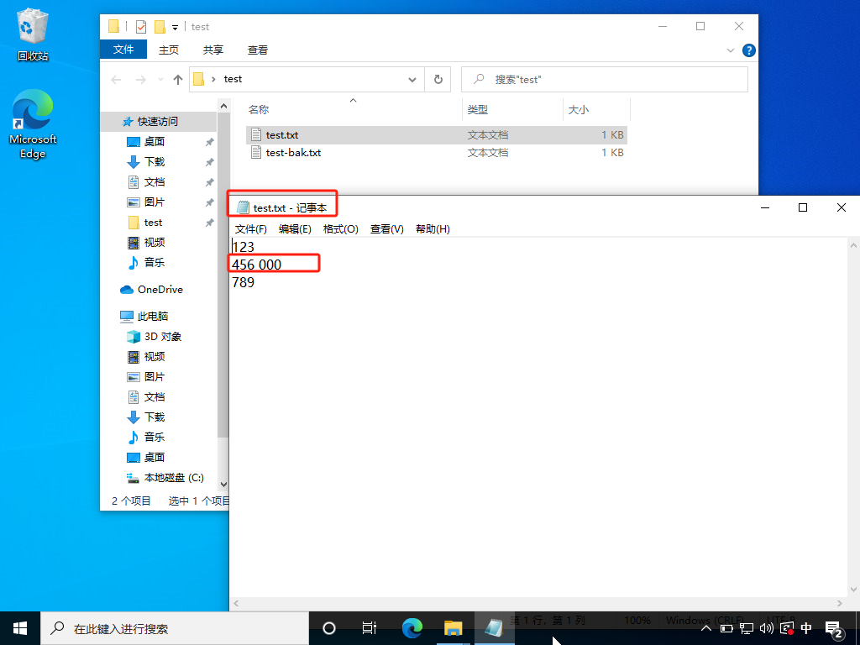Open File Explorer from the taskbar

(x=453, y=628)
